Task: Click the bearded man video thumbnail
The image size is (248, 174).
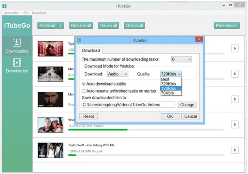Action: (x=51, y=99)
